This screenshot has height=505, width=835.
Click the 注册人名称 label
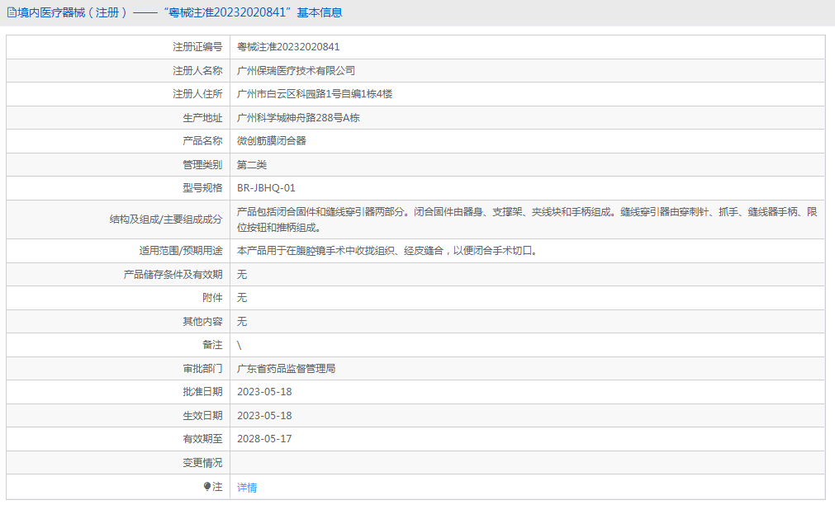point(197,71)
